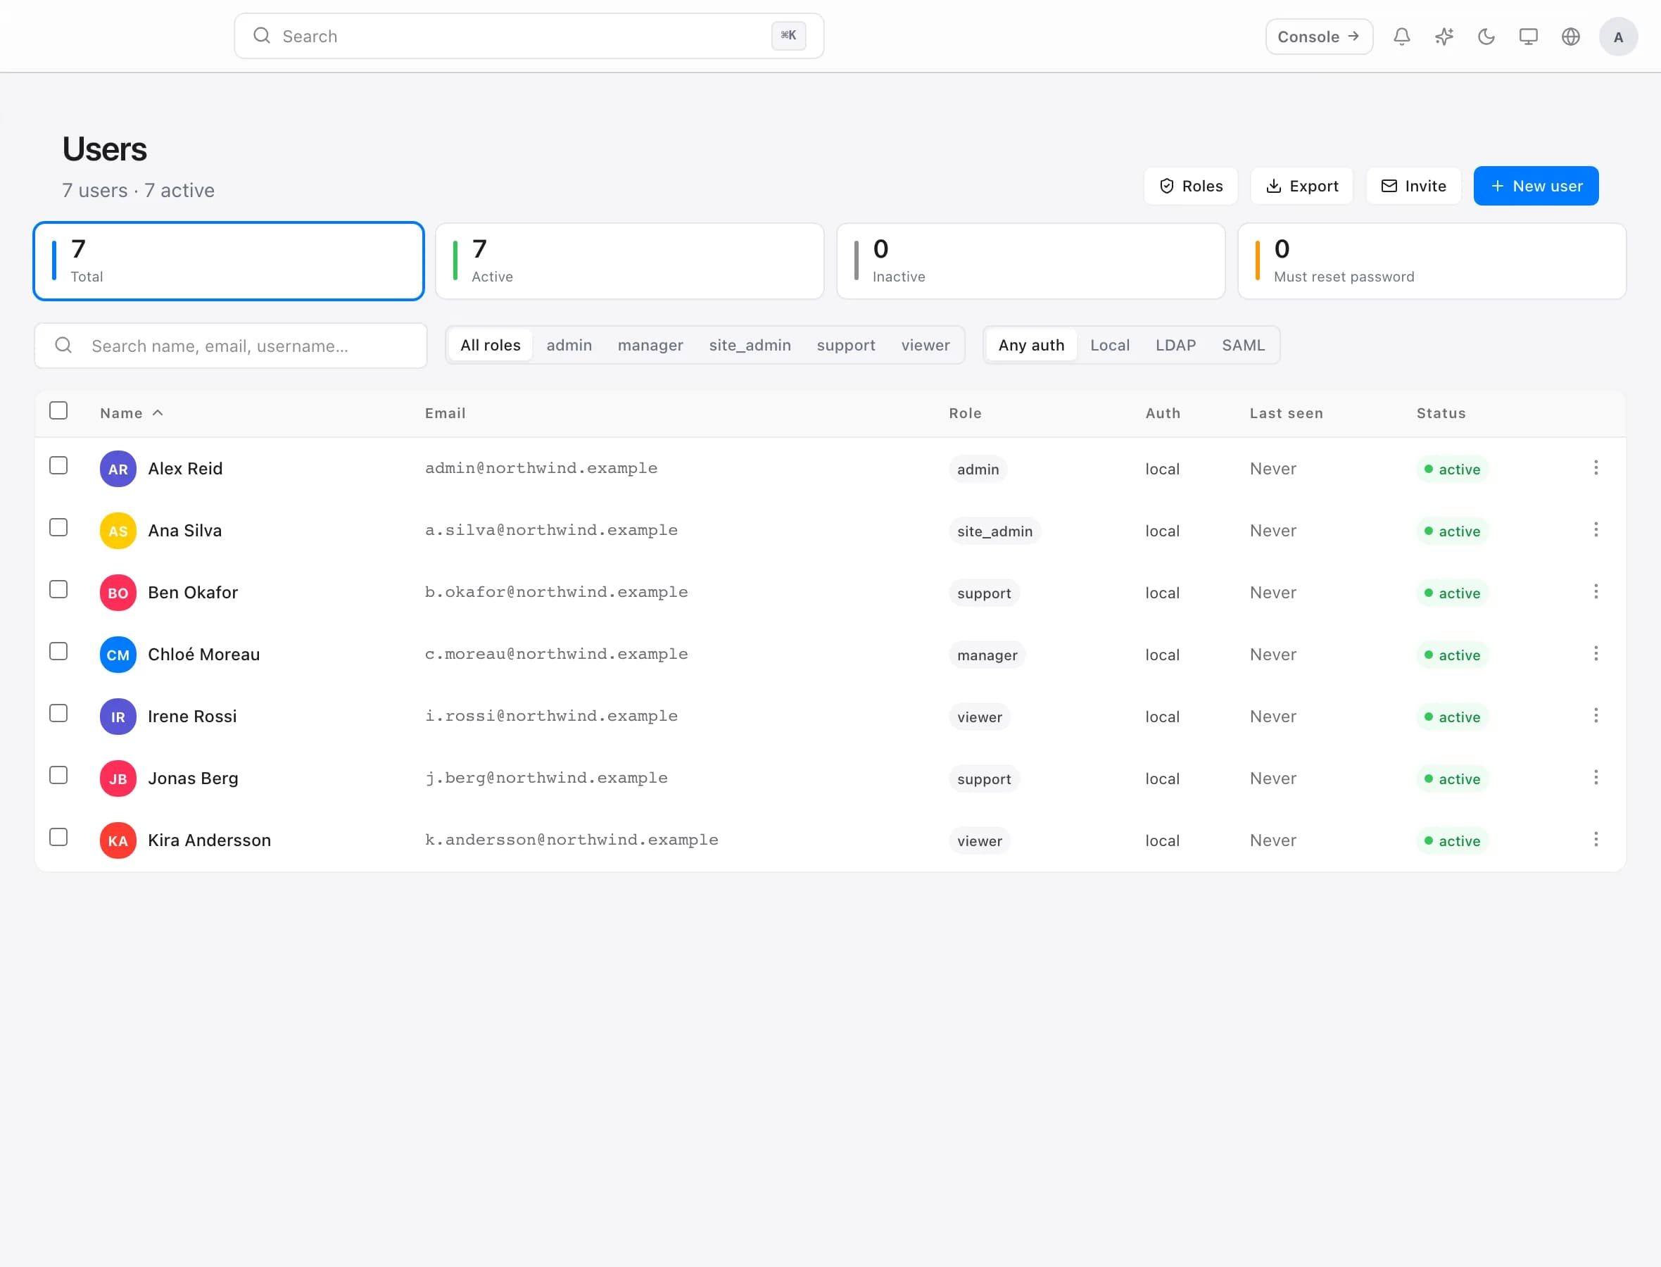Click the AR avatar of Alex Reid
The image size is (1661, 1267).
point(118,468)
